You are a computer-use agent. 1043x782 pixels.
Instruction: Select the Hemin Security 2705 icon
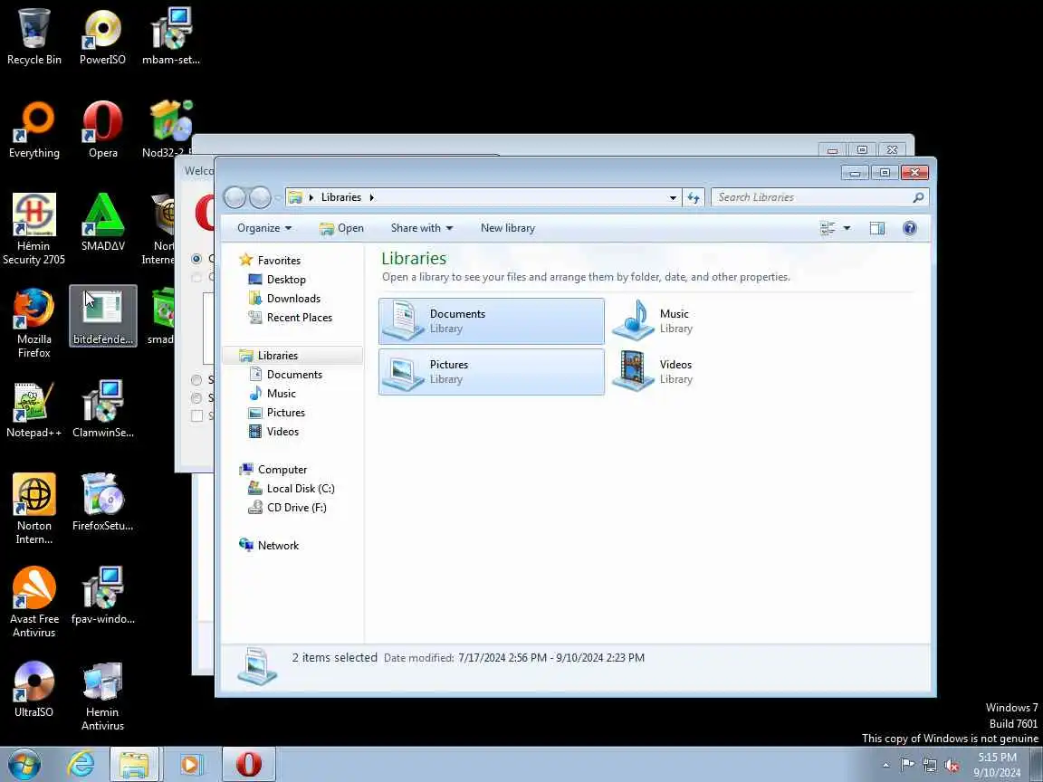33,229
